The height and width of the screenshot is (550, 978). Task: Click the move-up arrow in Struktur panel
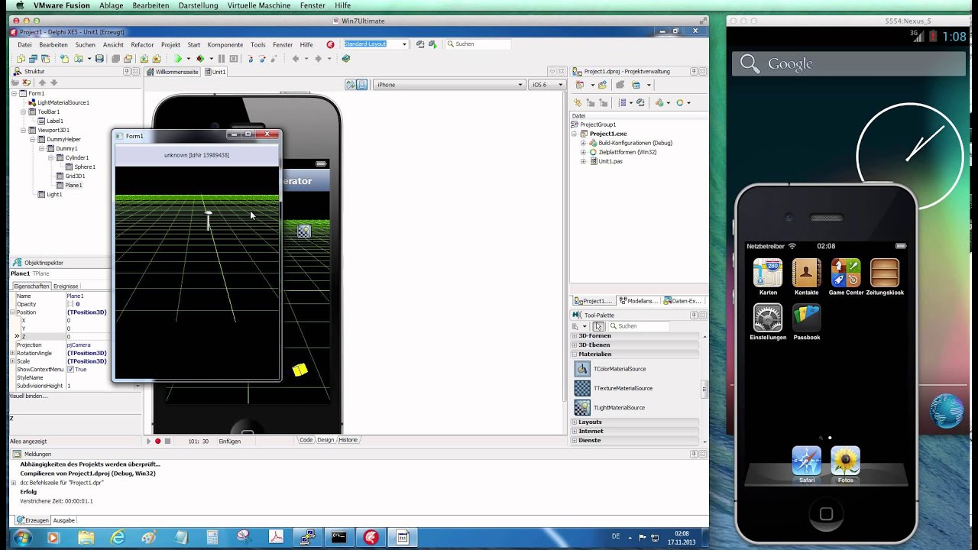pos(42,82)
